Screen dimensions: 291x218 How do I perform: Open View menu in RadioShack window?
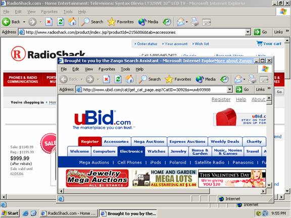pos(31,12)
